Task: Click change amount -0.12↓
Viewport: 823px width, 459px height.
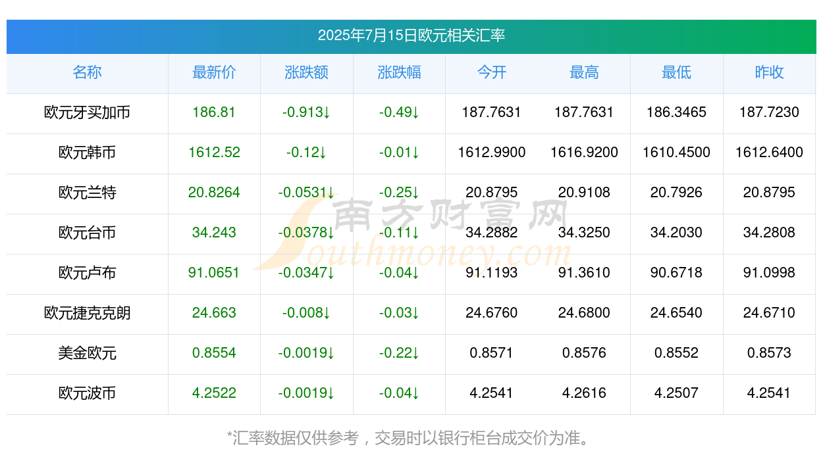Action: coord(307,153)
